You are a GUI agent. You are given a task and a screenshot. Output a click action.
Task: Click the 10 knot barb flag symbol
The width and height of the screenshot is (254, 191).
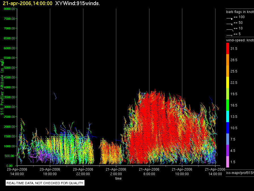click(x=230, y=30)
